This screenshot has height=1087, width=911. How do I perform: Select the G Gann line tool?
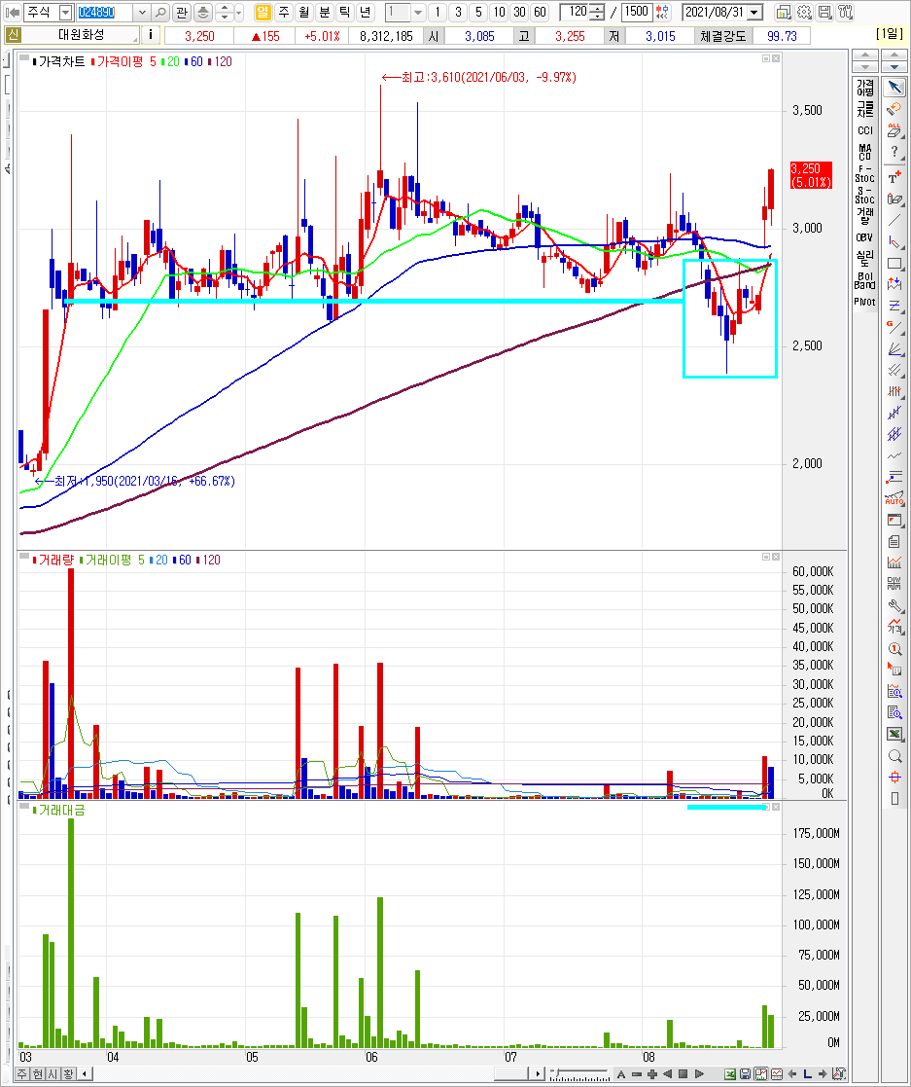click(894, 327)
